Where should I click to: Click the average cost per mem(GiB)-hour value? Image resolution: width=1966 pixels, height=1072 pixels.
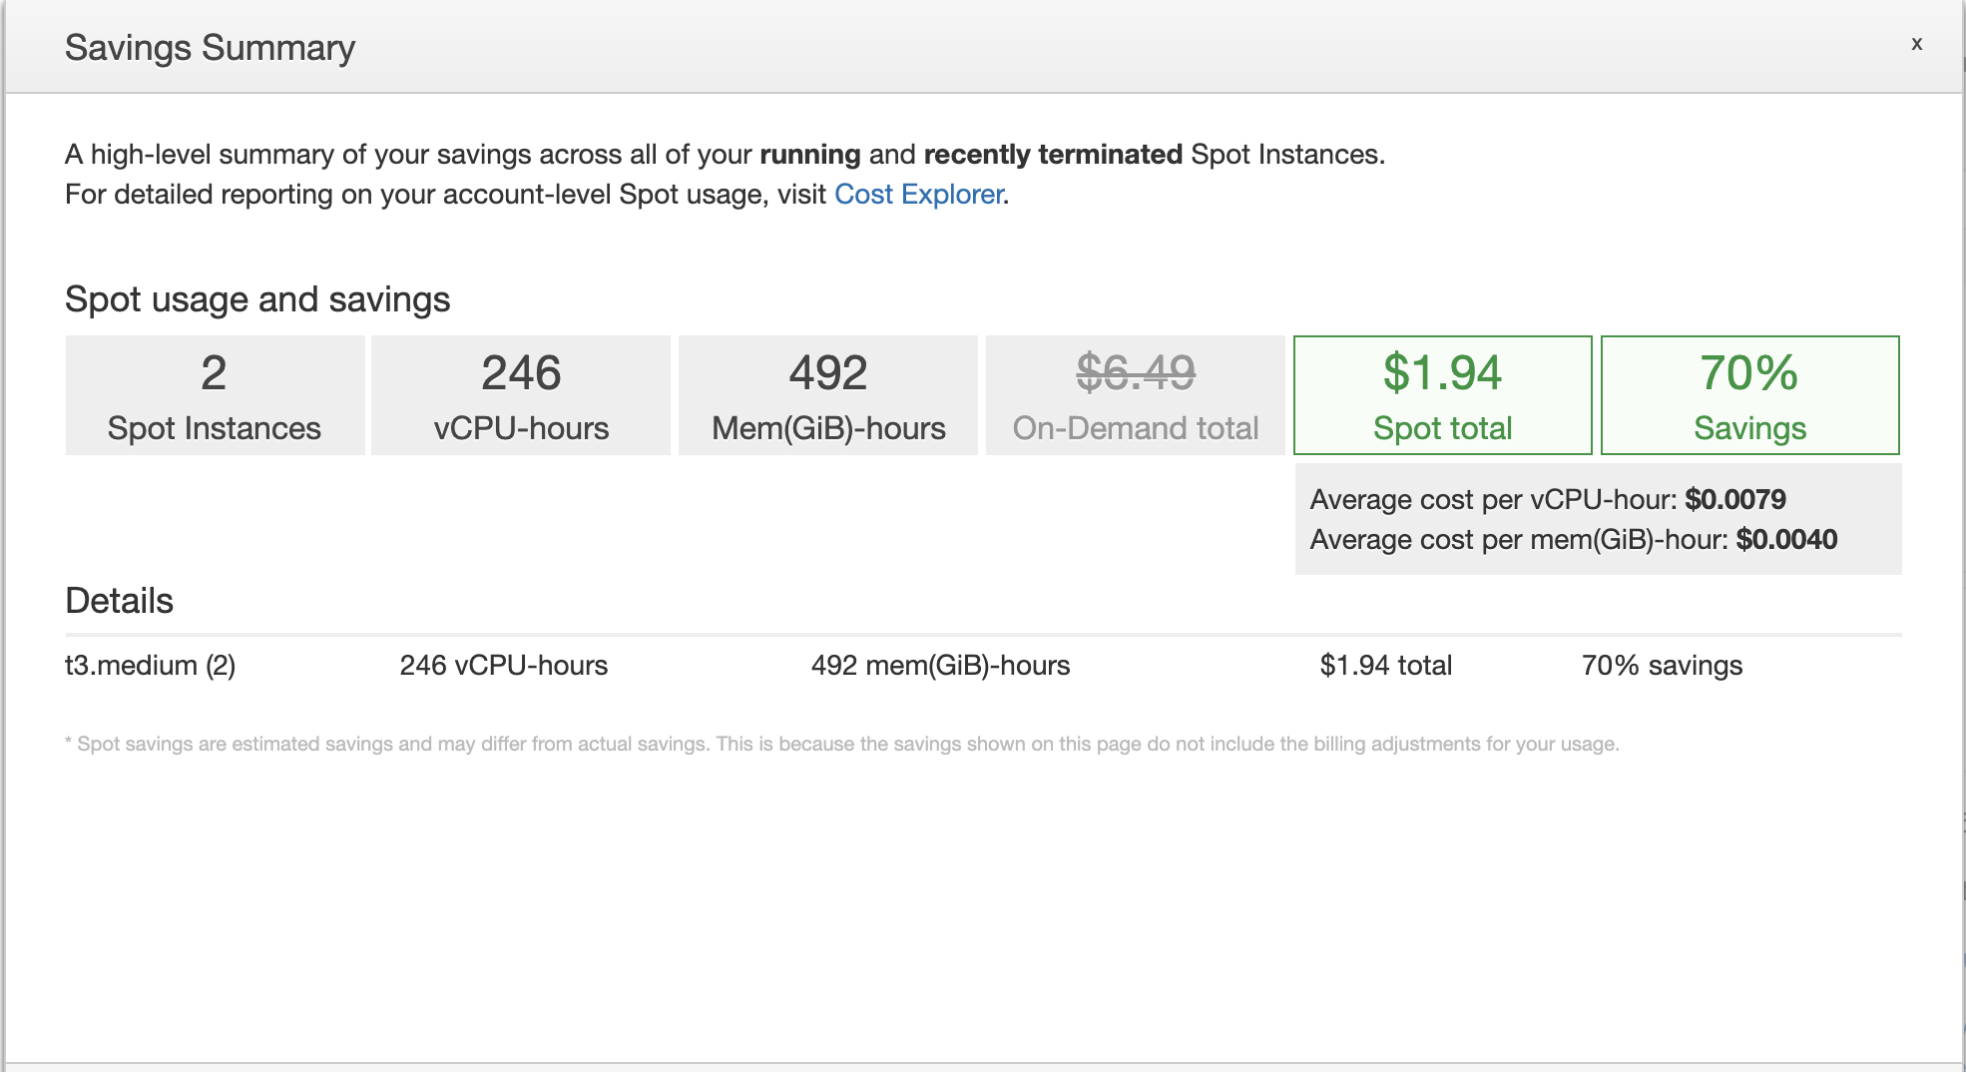pyautogui.click(x=1785, y=539)
